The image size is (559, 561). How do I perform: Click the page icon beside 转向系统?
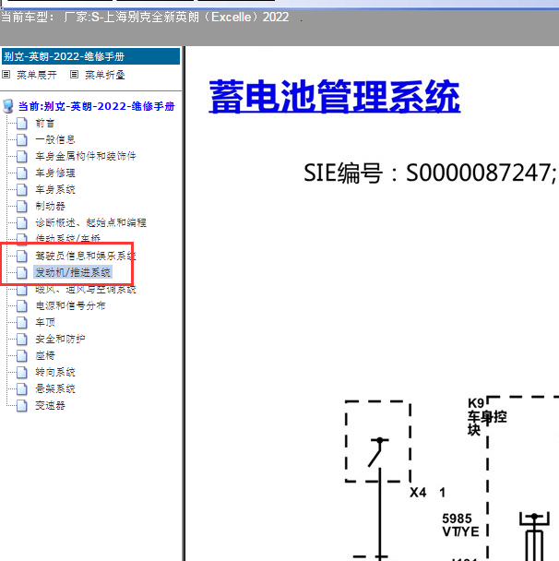pos(22,372)
